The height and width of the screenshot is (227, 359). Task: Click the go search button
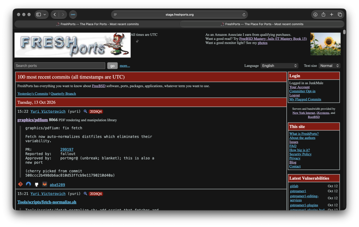(113, 66)
